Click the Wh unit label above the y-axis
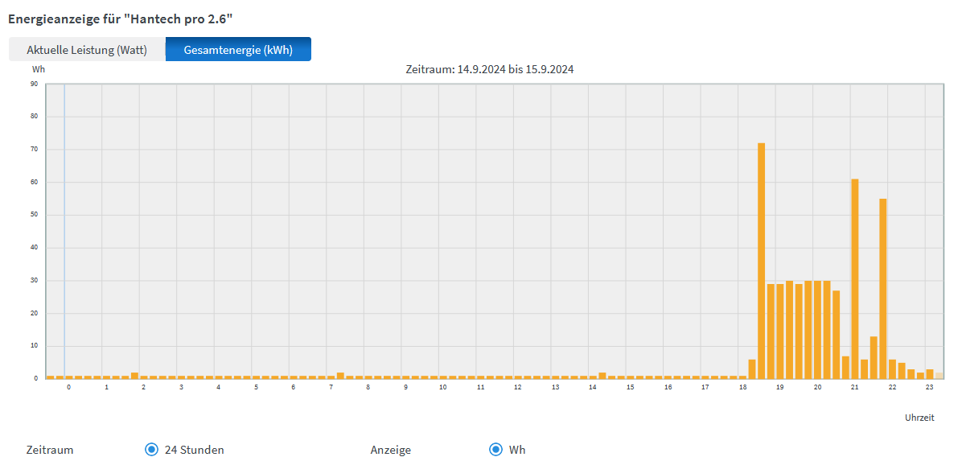The image size is (962, 457). (x=39, y=70)
